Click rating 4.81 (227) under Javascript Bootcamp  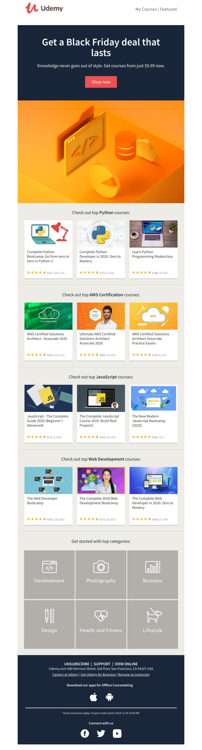click(x=148, y=437)
